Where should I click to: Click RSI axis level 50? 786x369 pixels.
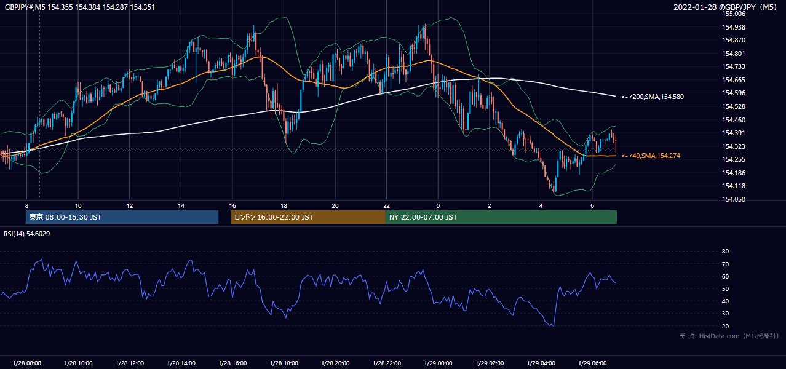coord(725,288)
